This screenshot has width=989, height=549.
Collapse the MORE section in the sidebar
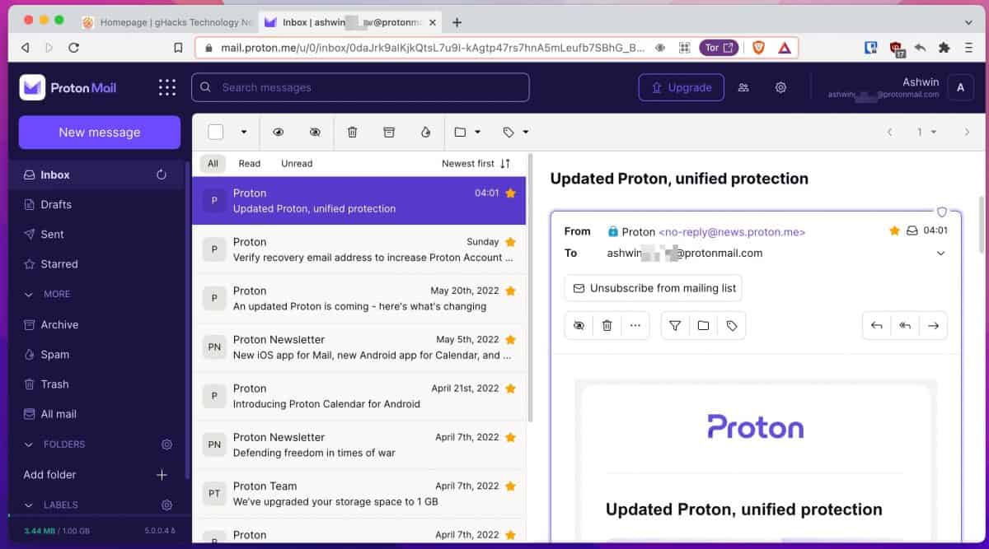(30, 294)
